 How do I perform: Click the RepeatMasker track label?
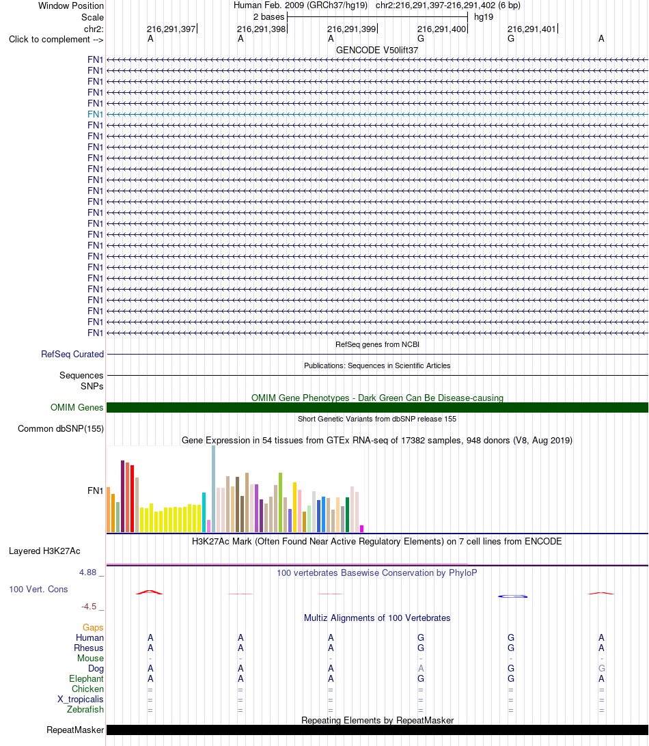coord(74,730)
